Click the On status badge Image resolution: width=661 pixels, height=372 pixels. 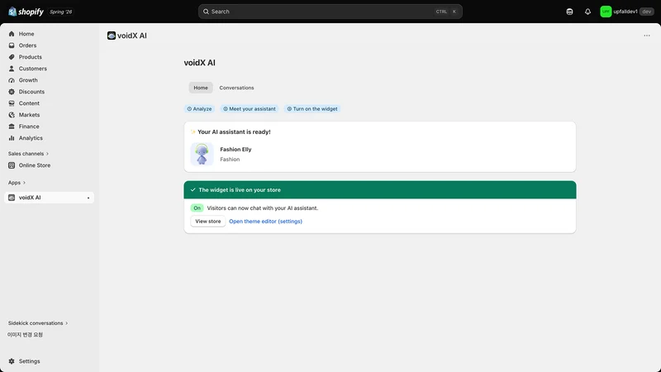(197, 208)
